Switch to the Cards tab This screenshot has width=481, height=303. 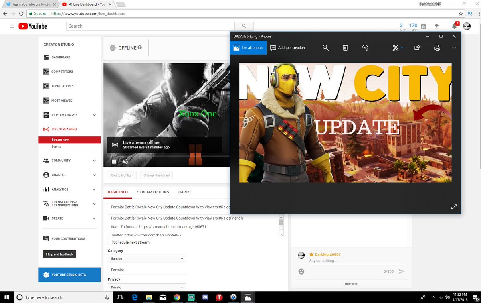184,192
